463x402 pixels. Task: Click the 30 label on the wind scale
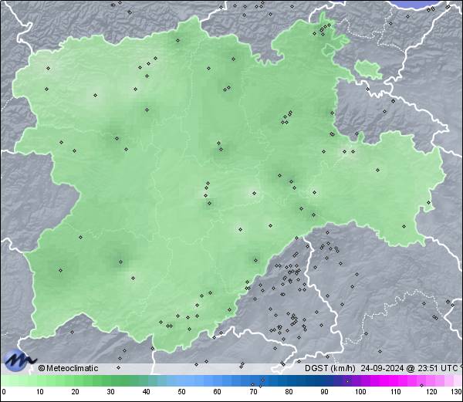tap(110, 392)
